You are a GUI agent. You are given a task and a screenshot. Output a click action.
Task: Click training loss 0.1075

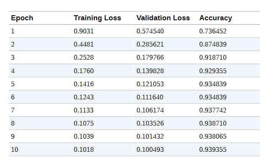(84, 123)
